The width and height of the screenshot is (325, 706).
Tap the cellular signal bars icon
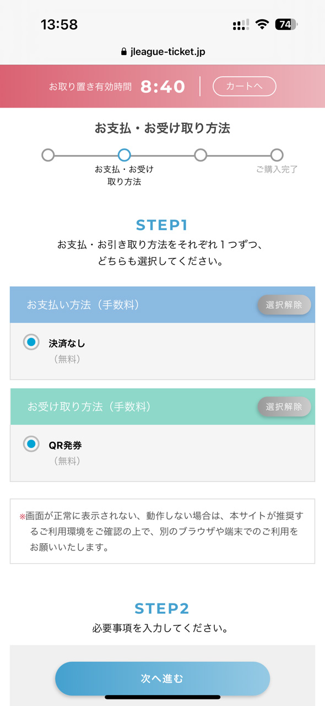(x=241, y=24)
